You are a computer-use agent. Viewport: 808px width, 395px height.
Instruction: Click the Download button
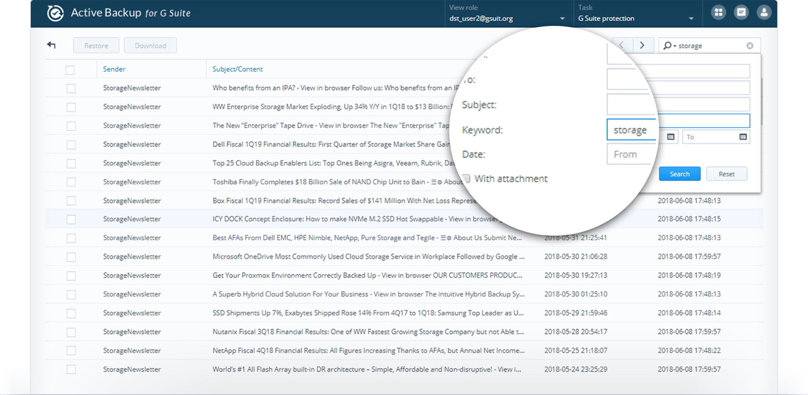pyautogui.click(x=150, y=46)
